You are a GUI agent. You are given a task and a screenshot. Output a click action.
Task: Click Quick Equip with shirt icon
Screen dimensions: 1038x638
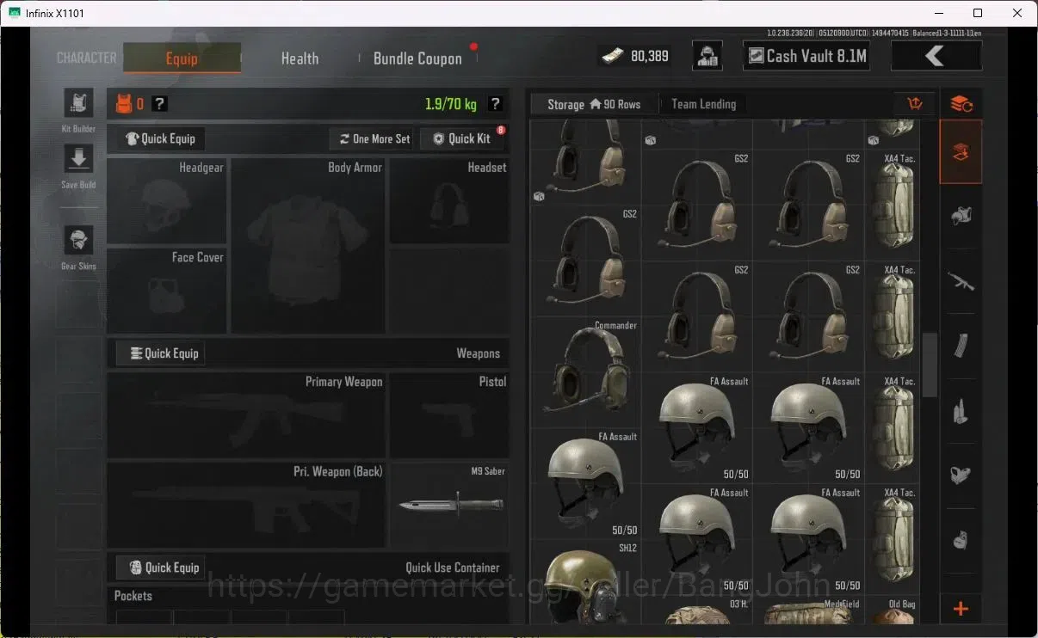pyautogui.click(x=161, y=138)
